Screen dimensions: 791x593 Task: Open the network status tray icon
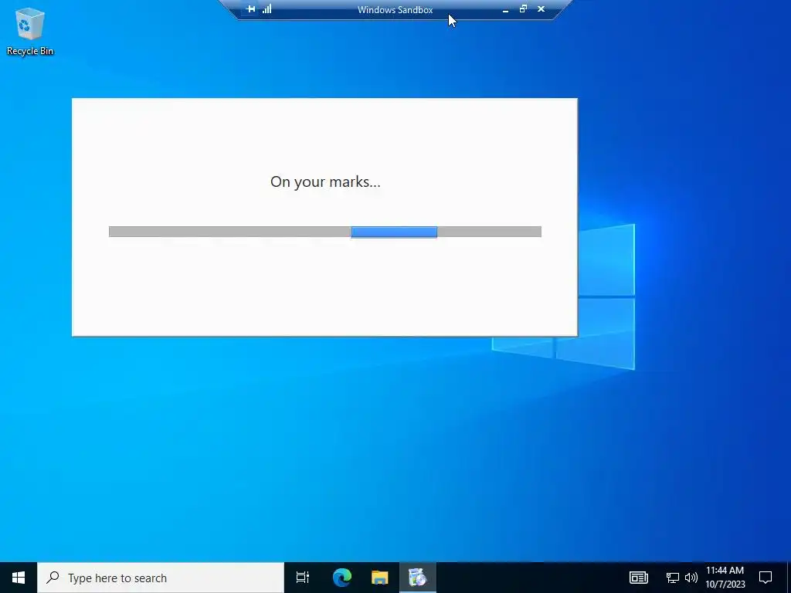pyautogui.click(x=673, y=578)
